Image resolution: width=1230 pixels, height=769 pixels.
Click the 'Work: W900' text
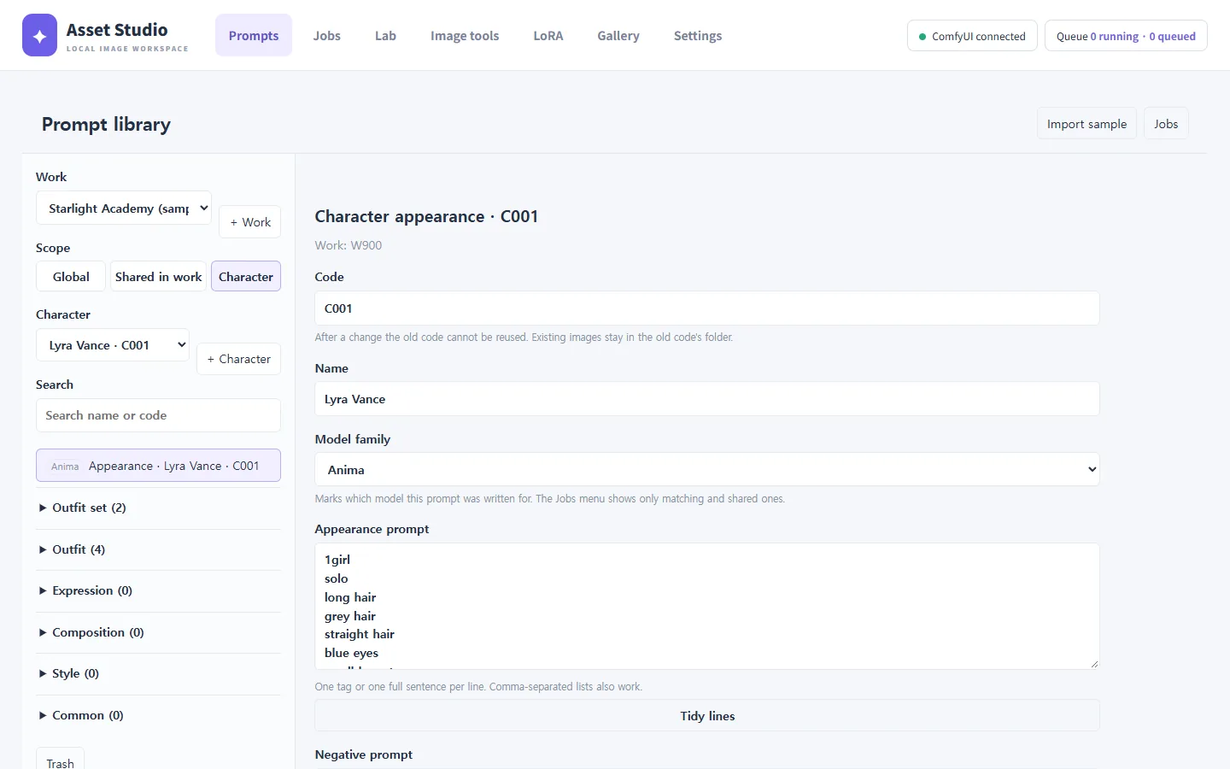(348, 245)
